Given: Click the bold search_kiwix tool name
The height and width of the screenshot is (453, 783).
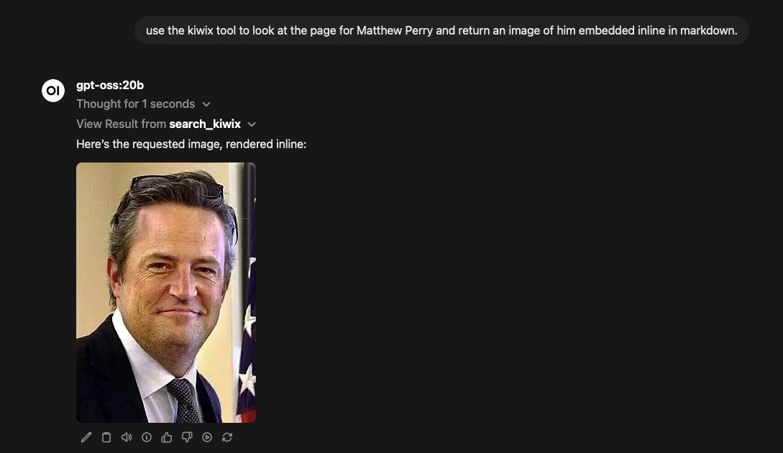Looking at the screenshot, I should point(205,124).
